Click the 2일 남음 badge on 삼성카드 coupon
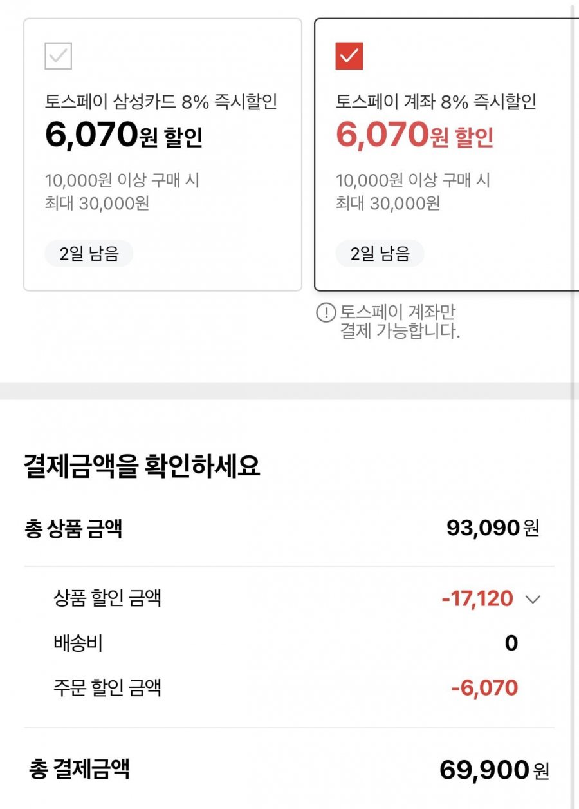Screen dimensions: 579x809 tap(89, 254)
